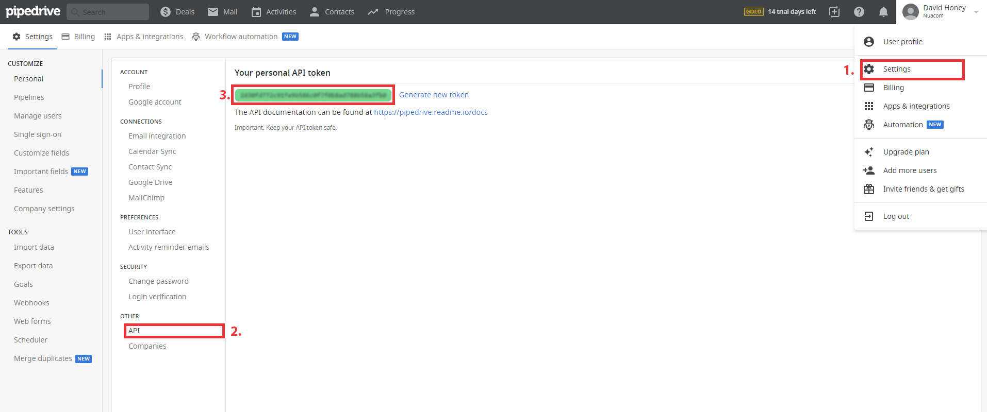Click the quick add plus icon
The height and width of the screenshot is (412, 987).
pos(834,12)
